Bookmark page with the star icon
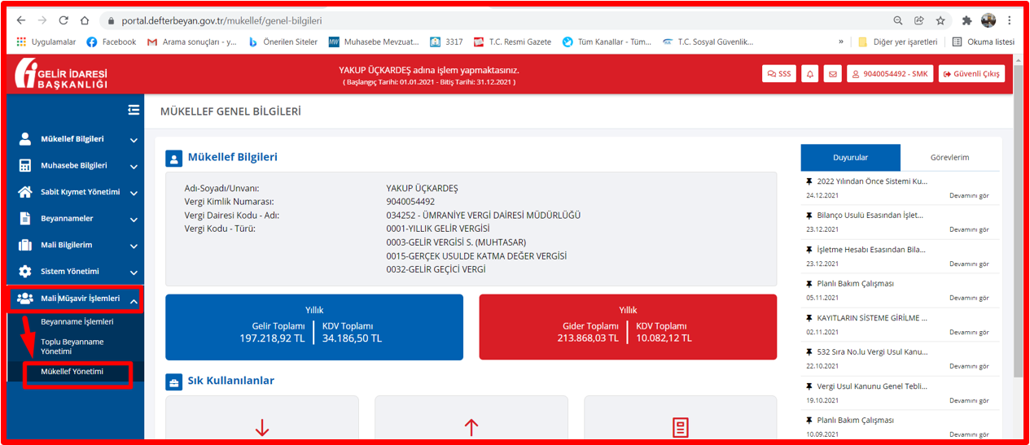Viewport: 1030px width, 445px height. [x=940, y=20]
